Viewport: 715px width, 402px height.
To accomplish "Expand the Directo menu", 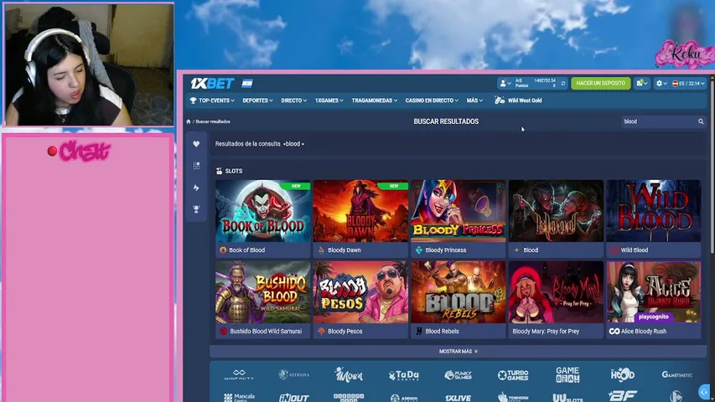I will (x=293, y=100).
